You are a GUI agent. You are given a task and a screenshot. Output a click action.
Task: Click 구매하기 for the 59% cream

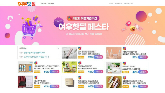[x=98, y=57]
